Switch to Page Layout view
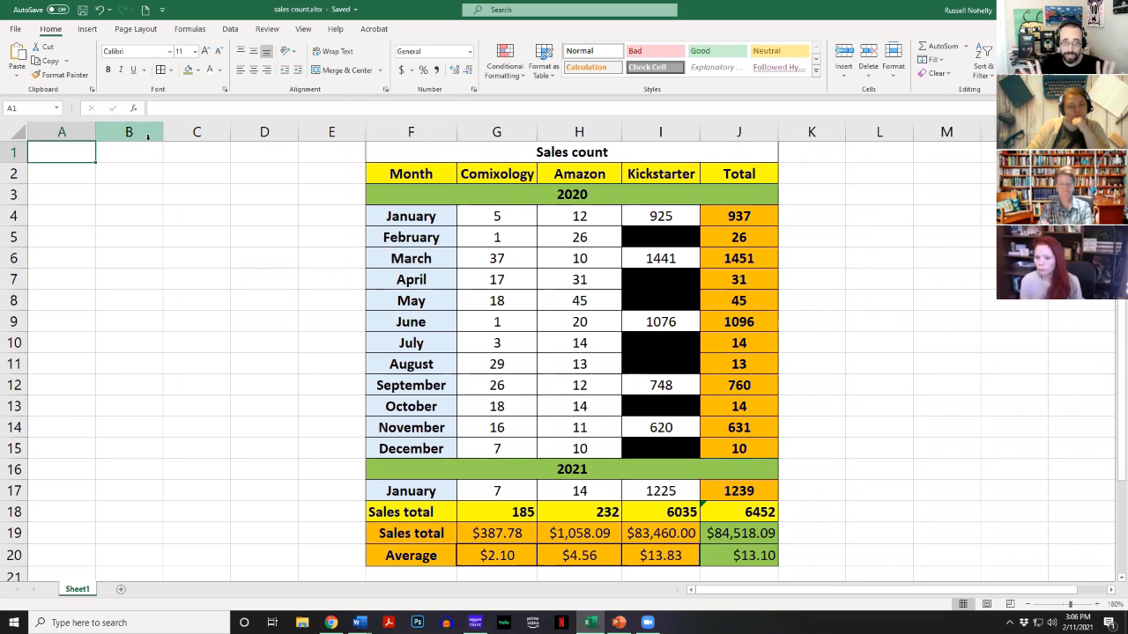The height and width of the screenshot is (634, 1128). click(987, 604)
